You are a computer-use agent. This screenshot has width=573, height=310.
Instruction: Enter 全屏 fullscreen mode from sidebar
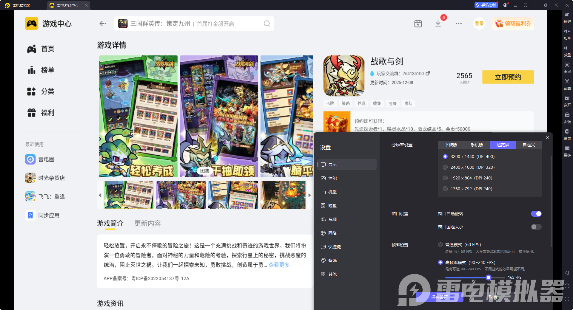tap(567, 67)
